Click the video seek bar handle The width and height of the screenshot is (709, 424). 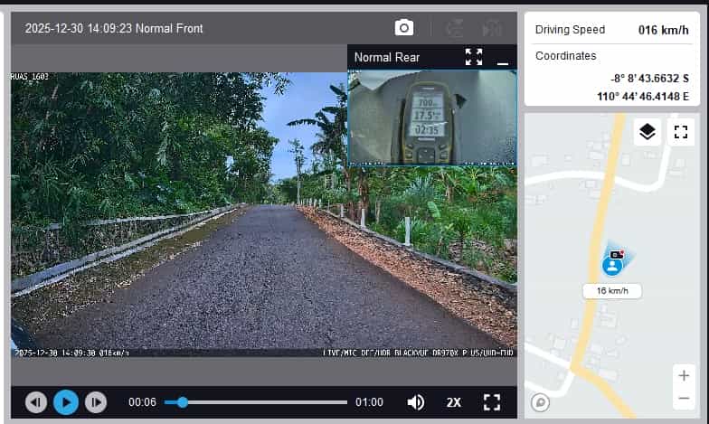coord(183,402)
